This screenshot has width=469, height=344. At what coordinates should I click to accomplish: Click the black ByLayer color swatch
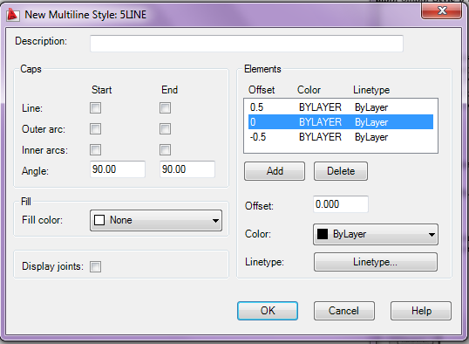(323, 234)
